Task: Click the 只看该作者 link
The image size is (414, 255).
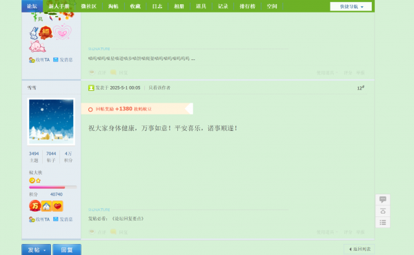Action: 159,88
